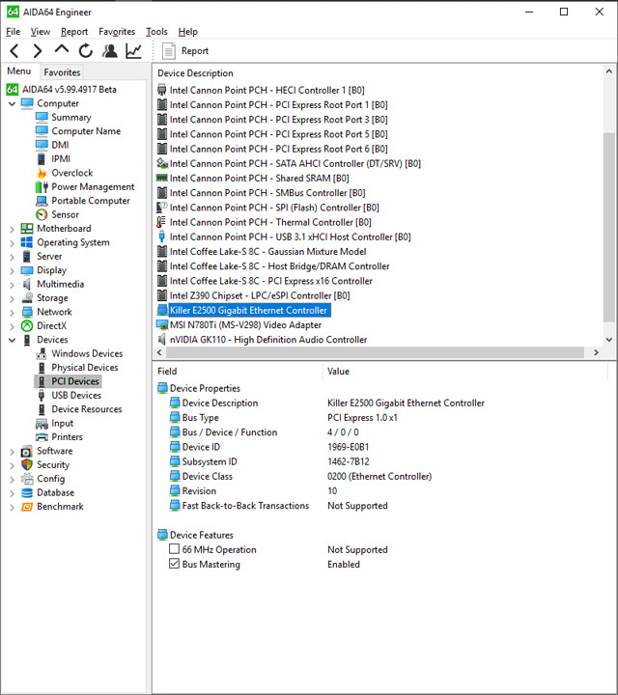Expand the Network tree node
This screenshot has width=618, height=695.
click(12, 313)
